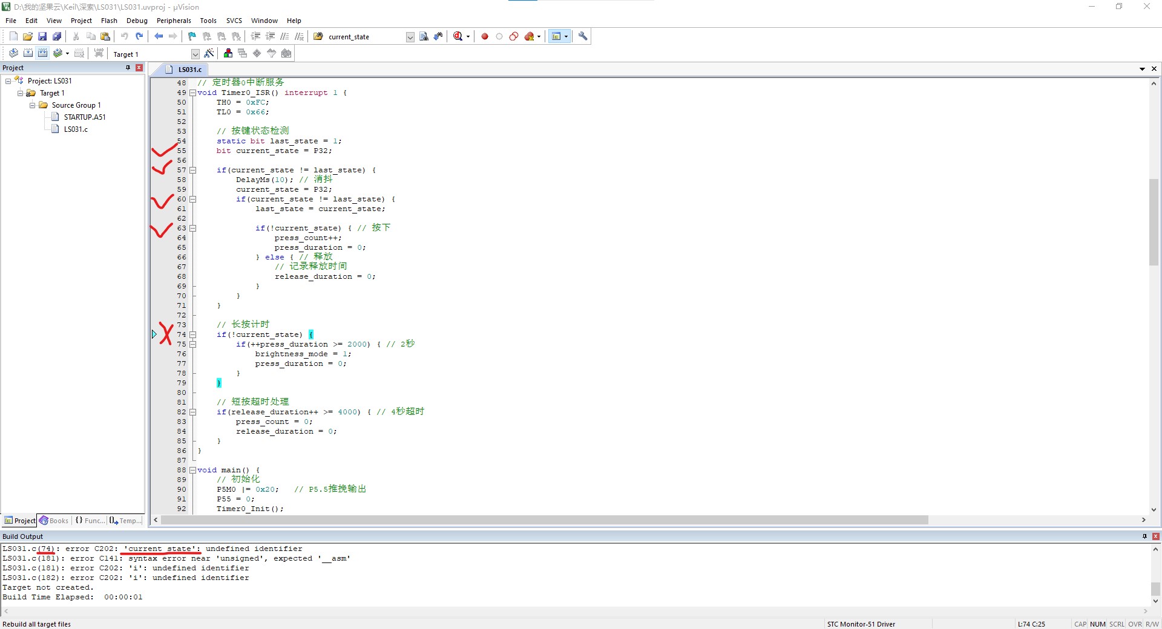Collapse fold toggle at line 82
1162x629 pixels.
click(193, 412)
